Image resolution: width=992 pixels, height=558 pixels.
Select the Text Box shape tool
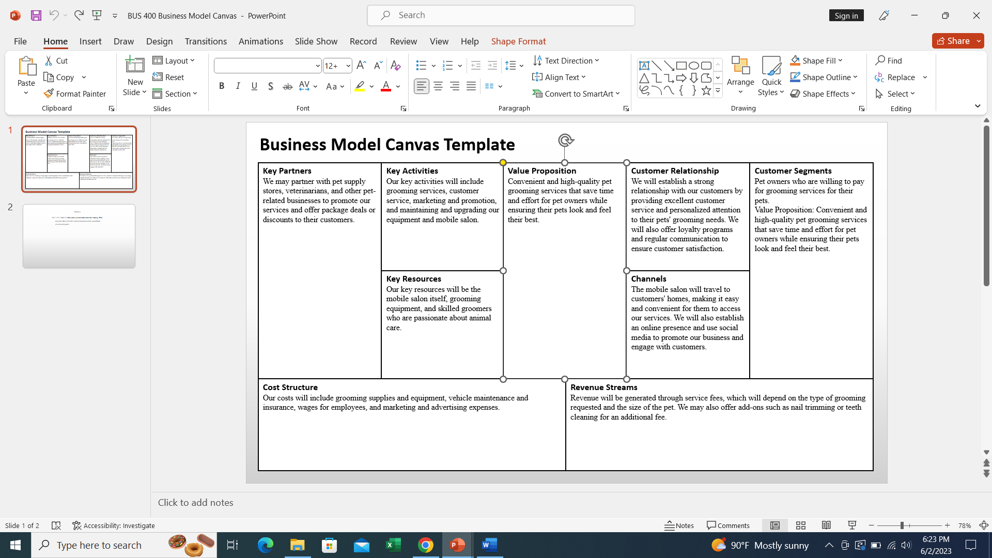click(x=644, y=66)
